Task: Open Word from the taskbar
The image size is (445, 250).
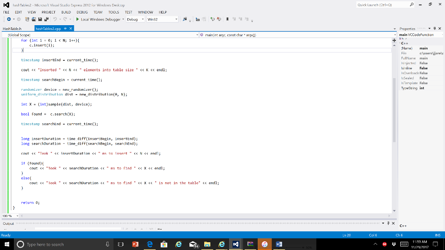Action: (x=279, y=244)
